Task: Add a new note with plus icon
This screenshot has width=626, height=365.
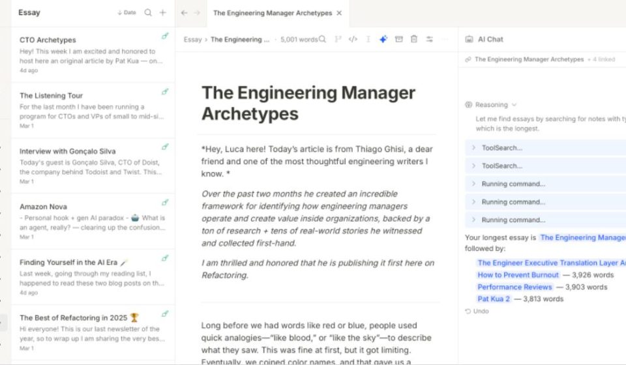Action: (163, 13)
